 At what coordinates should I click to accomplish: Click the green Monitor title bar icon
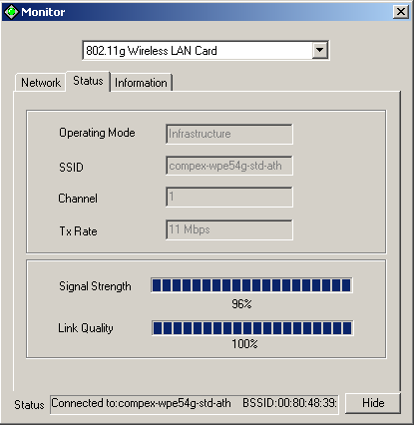[11, 12]
